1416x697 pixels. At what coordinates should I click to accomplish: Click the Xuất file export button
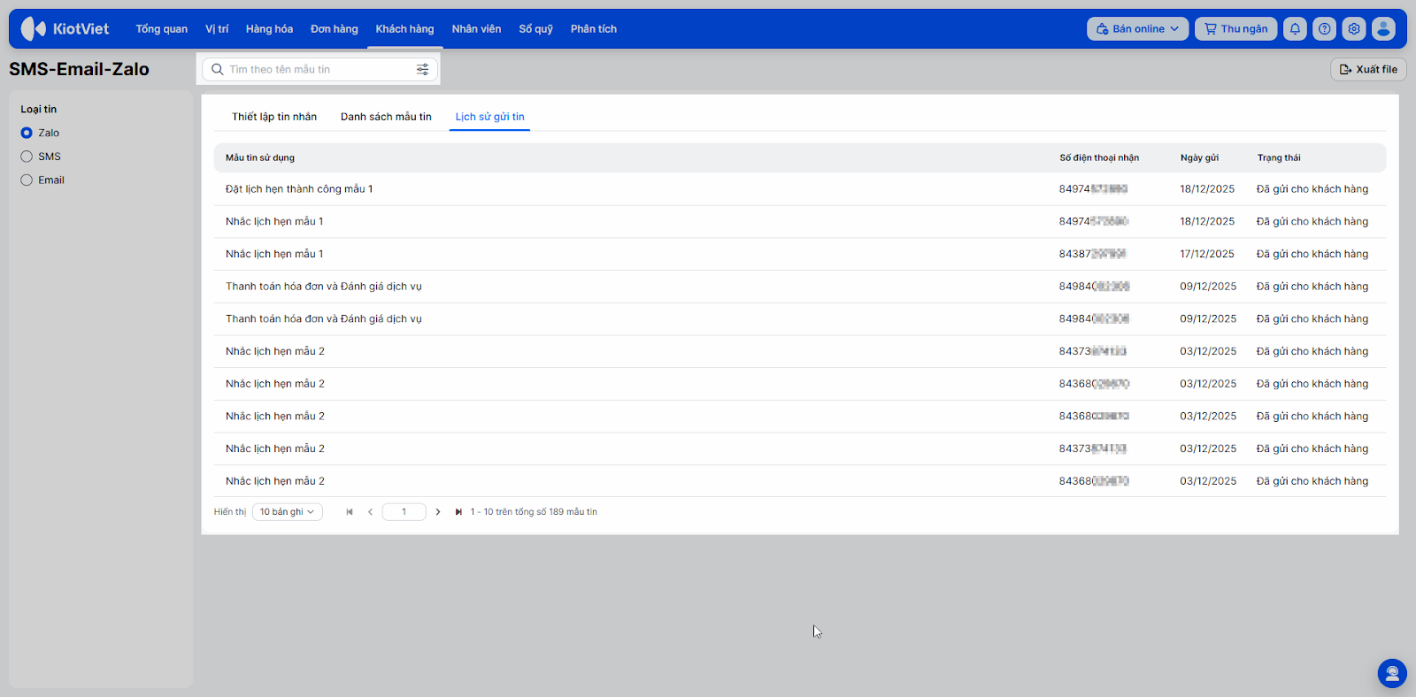(1368, 69)
